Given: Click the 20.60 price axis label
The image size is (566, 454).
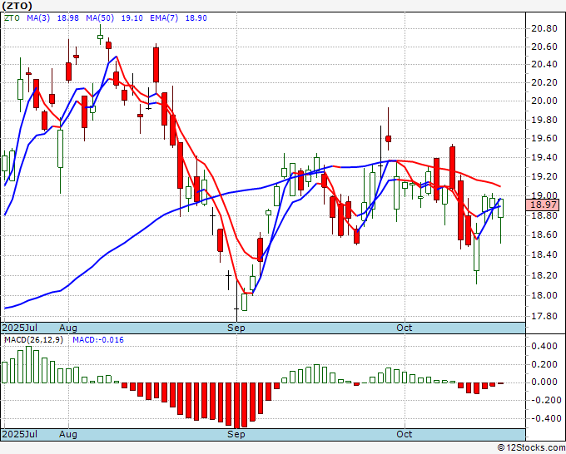Looking at the screenshot, I should tap(544, 47).
